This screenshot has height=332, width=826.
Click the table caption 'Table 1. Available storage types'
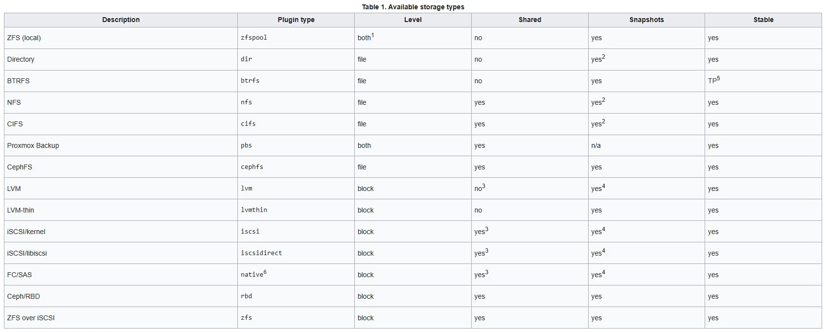tap(413, 7)
